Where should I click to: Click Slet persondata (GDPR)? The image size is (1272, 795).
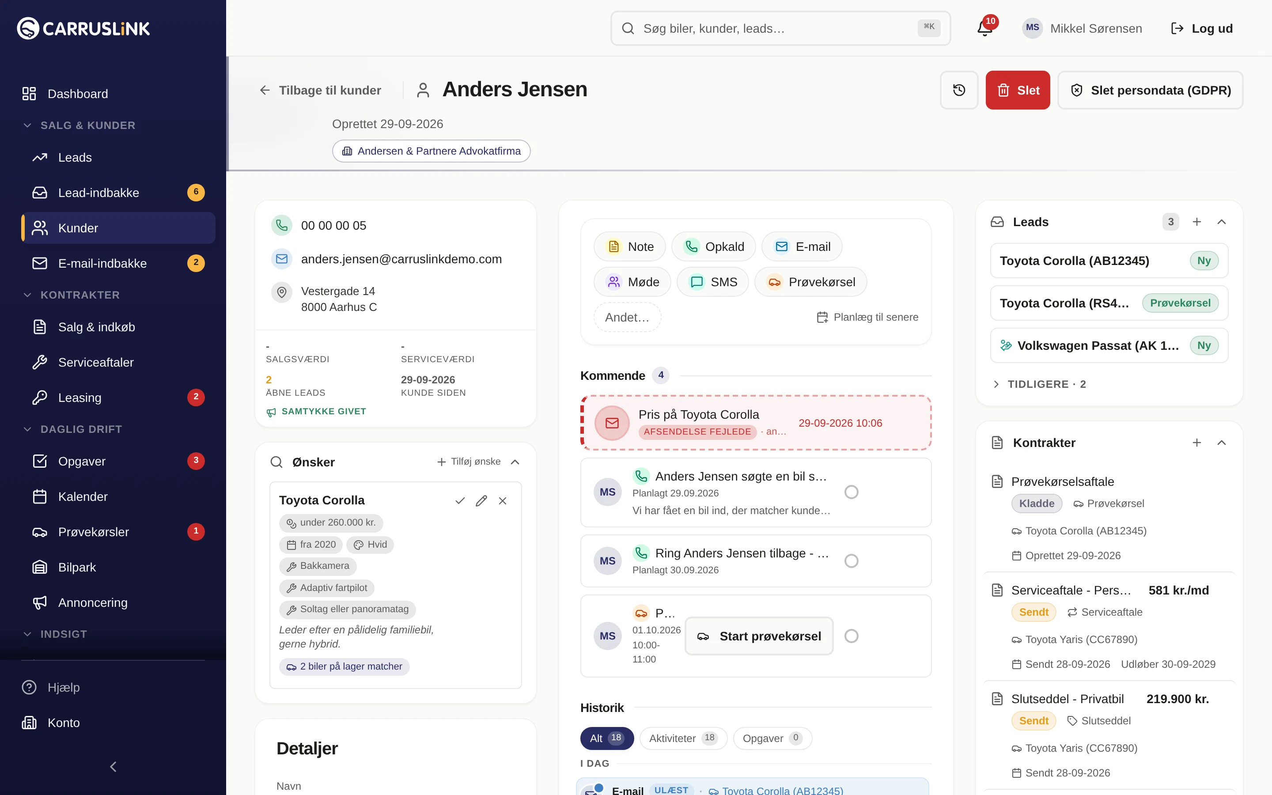(1150, 90)
